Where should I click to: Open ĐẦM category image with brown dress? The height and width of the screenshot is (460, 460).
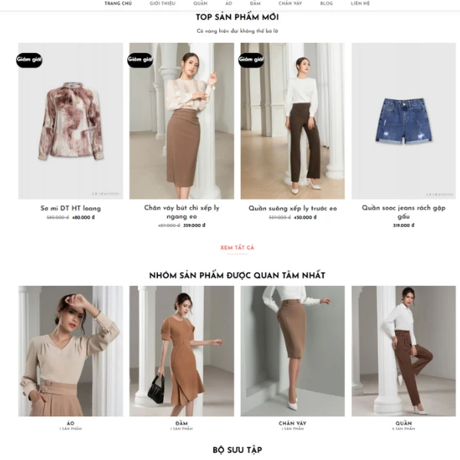tap(182, 351)
